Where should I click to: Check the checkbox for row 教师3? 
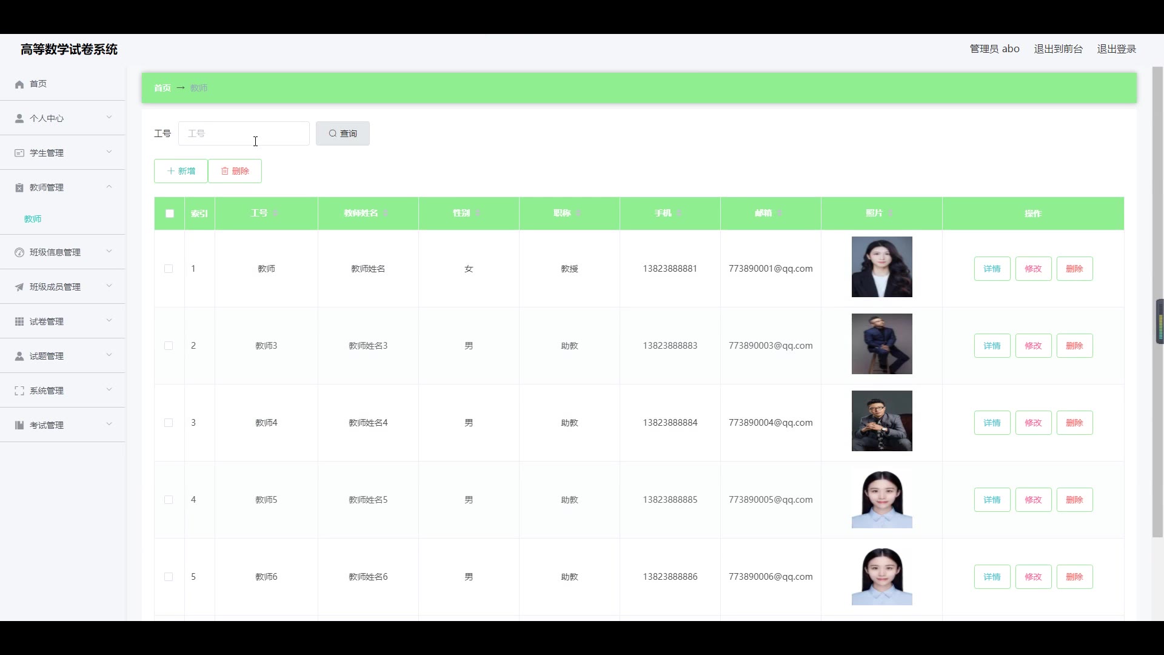pos(169,346)
